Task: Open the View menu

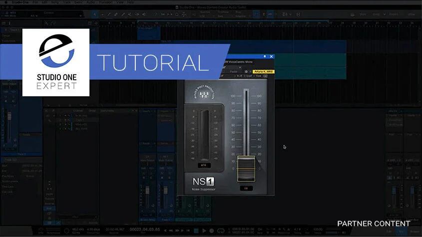Action: [x=120, y=2]
